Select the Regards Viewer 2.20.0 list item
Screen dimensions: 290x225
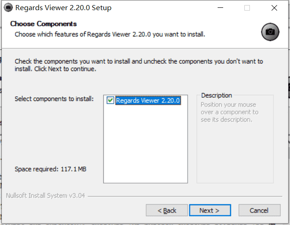click(x=148, y=101)
